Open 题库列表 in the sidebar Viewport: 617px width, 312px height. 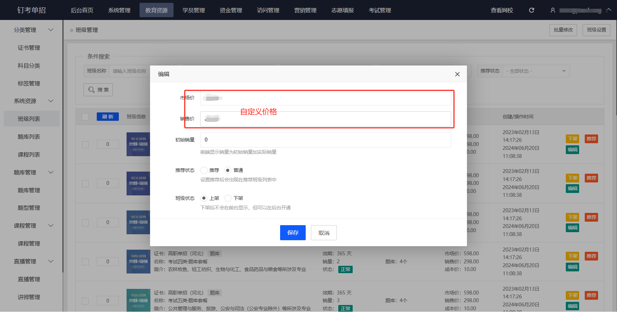tap(29, 137)
